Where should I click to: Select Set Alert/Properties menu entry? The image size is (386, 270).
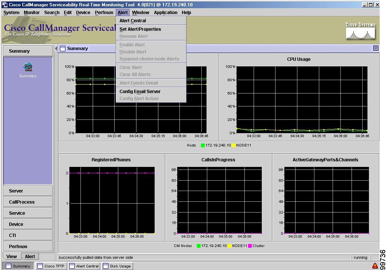151,29
